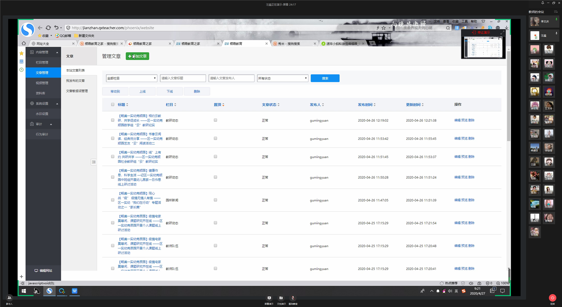Select row published 2020-04-26 12:19:02
Screen dimensions: 562x307
coord(113,120)
